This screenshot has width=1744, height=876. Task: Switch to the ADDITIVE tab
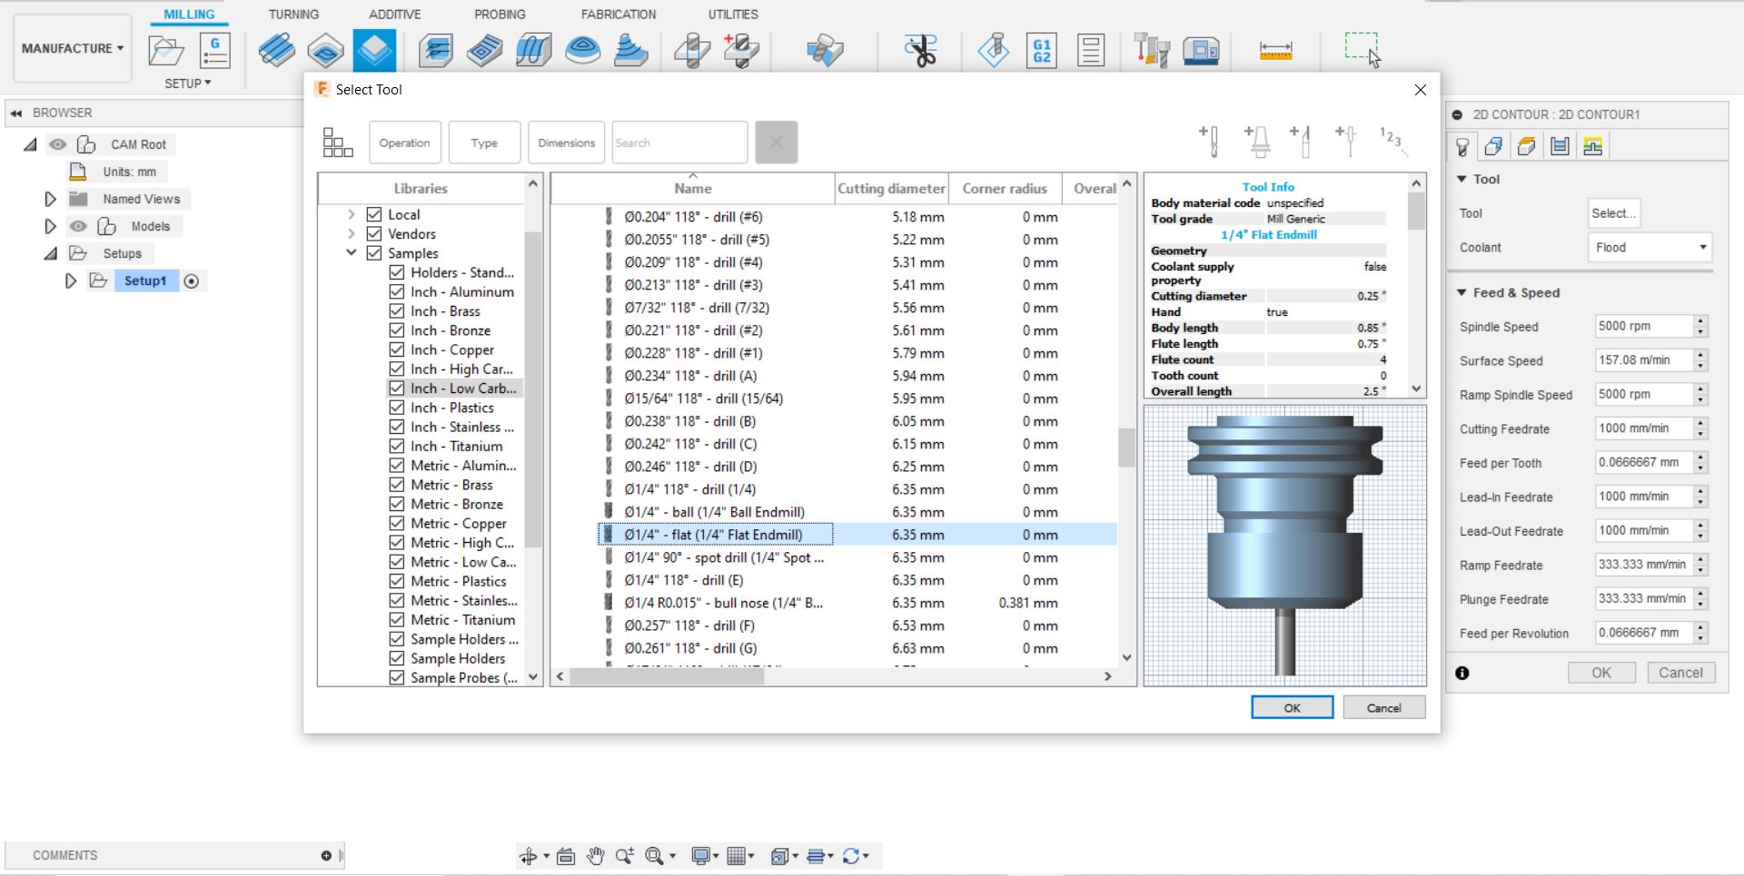click(x=394, y=15)
